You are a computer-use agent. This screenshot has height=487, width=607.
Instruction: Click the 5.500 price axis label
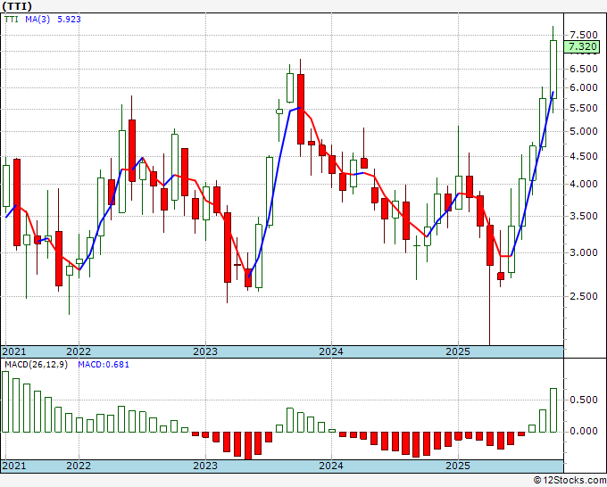pyautogui.click(x=584, y=109)
